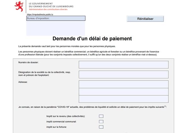Click the third Adresse line field
The height and width of the screenshot is (133, 189).
[123, 99]
